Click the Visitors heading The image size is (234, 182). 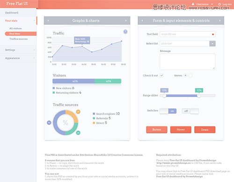point(59,75)
